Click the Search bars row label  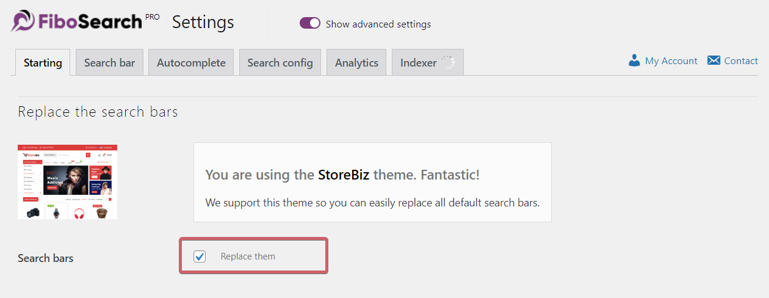pyautogui.click(x=46, y=258)
